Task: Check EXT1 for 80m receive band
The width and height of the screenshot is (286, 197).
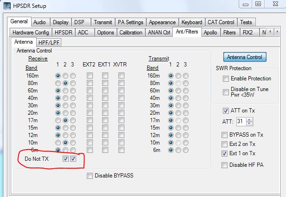Action: (105, 83)
